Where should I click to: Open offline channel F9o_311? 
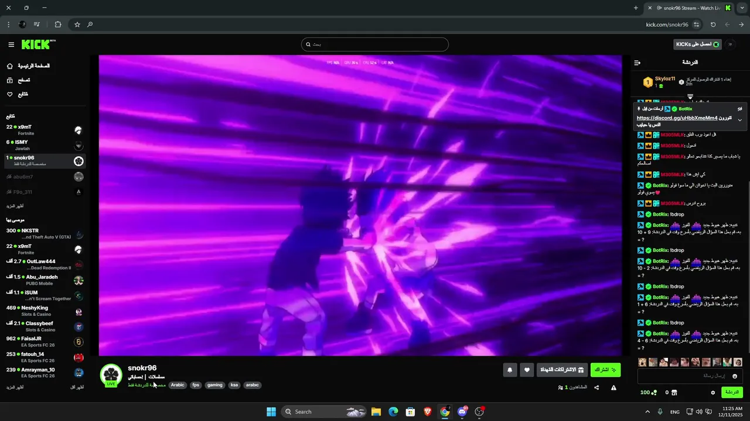[45, 192]
